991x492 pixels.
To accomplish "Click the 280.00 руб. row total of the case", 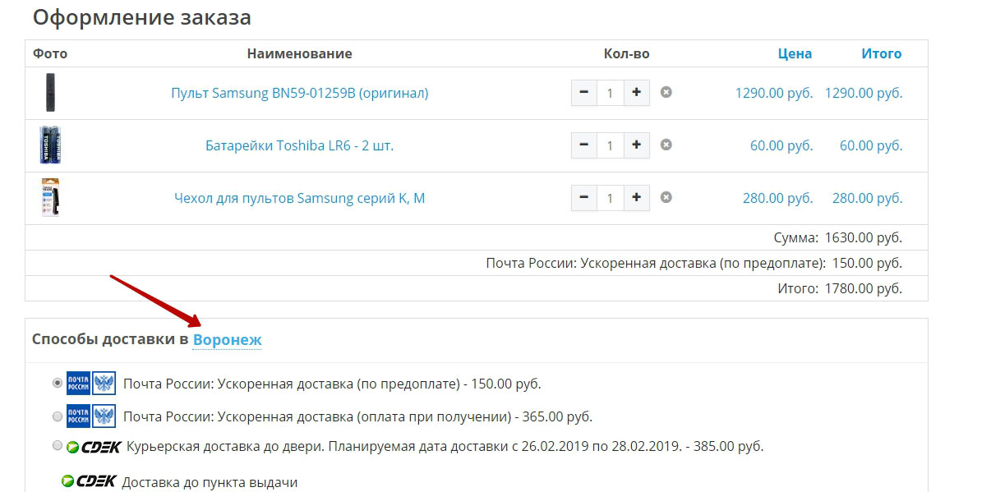I will (x=867, y=198).
